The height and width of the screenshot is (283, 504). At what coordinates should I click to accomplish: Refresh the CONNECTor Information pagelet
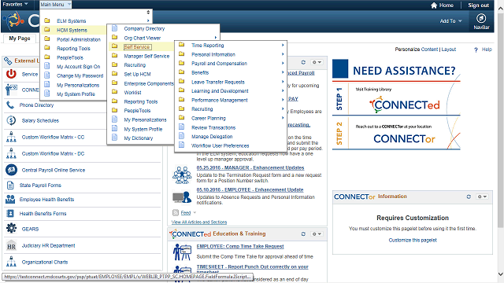469,197
